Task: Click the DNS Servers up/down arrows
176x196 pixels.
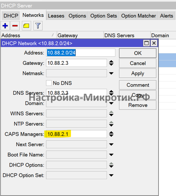Action: 111,93
